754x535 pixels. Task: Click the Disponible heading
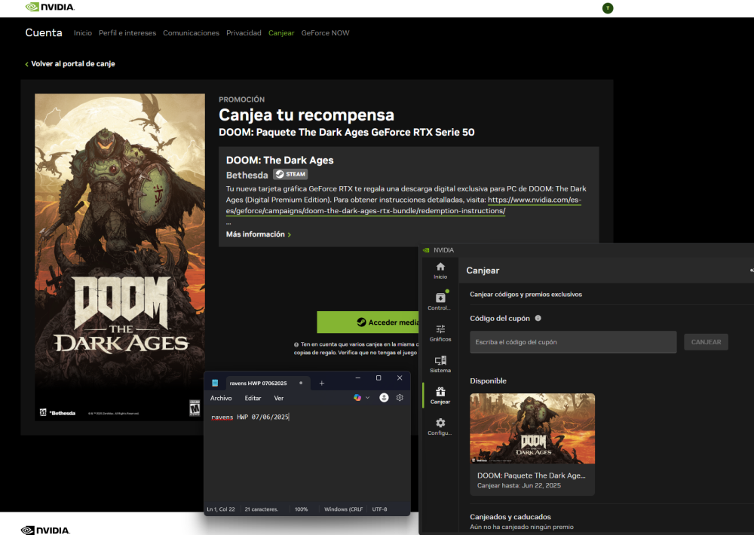coord(488,381)
